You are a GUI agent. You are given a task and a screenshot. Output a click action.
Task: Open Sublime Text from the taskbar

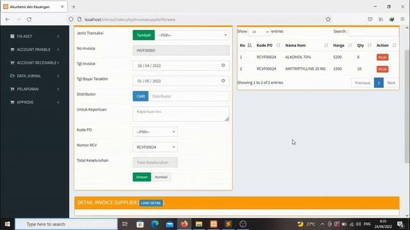(228, 224)
